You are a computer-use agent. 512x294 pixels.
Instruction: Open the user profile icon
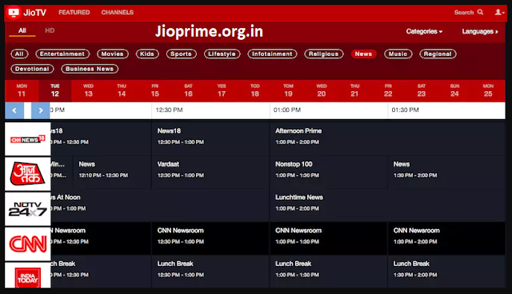(498, 12)
